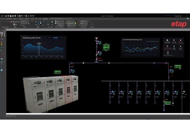The height and width of the screenshot is (133, 190).
Task: Click the time marker handle on the power factor chart
Action: [39, 43]
